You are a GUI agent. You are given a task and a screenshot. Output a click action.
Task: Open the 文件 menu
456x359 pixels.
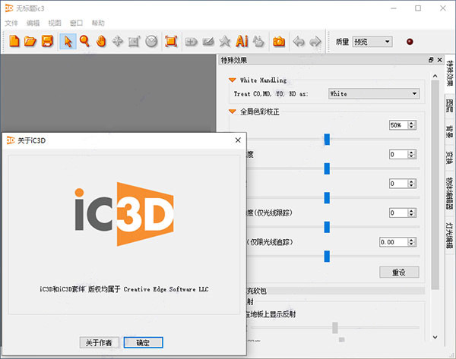pyautogui.click(x=11, y=23)
